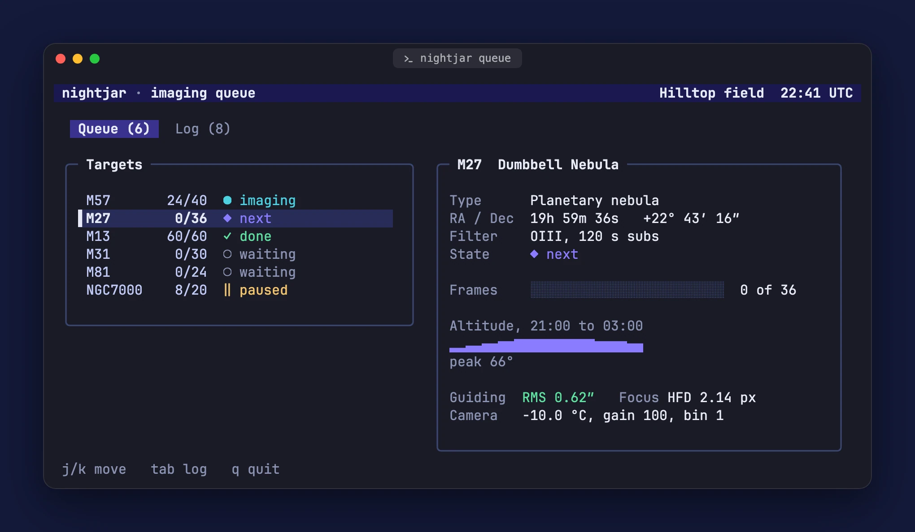Click the diamond icon next to State in details
Viewport: 915px width, 532px height.
534,254
